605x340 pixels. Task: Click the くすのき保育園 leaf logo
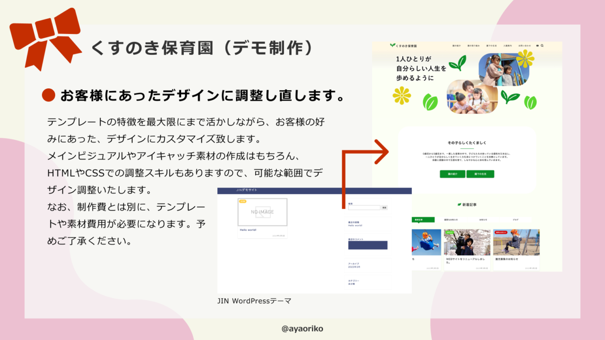[x=396, y=45]
